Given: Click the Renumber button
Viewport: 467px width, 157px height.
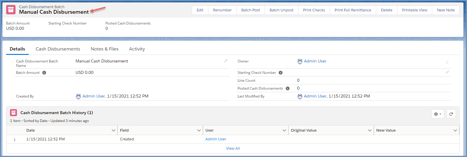Looking at the screenshot, I should 222,10.
